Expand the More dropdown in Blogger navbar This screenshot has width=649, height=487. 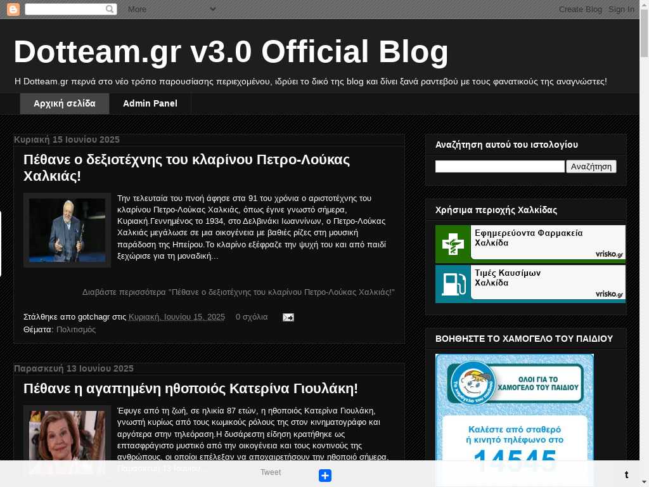click(x=172, y=9)
